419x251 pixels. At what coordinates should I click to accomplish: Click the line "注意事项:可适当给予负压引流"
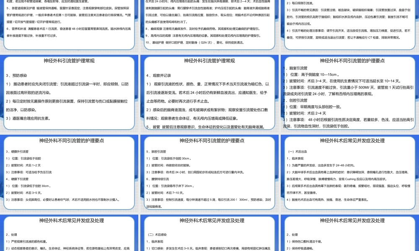[x=29, y=172]
